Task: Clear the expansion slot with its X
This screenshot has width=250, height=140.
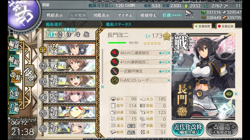Action: pyautogui.click(x=236, y=94)
